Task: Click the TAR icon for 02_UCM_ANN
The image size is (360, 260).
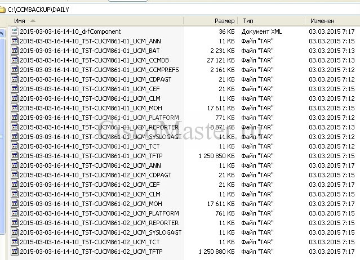Action: (15, 165)
